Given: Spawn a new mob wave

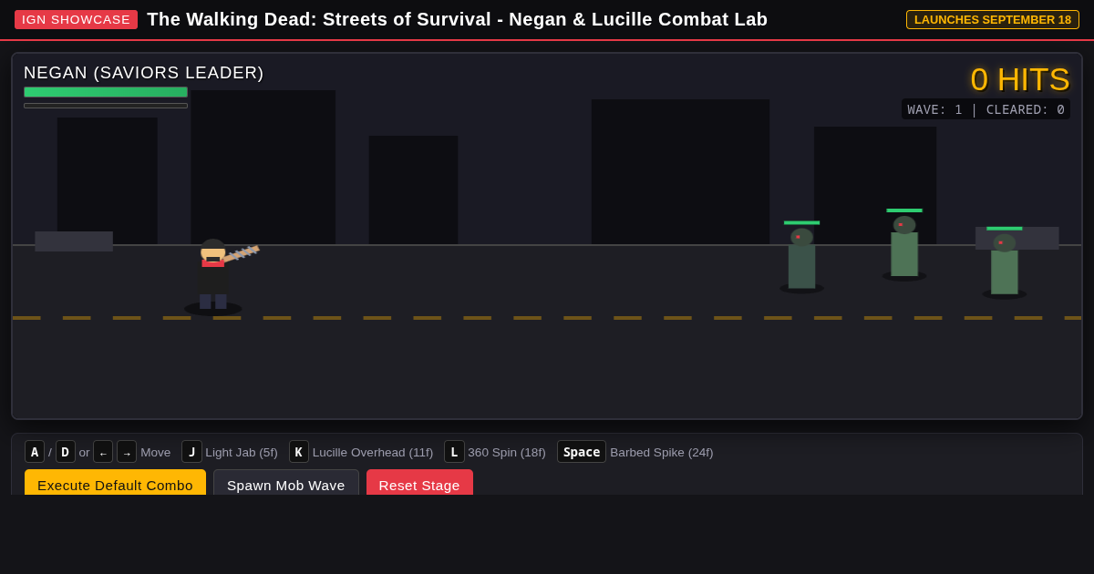Looking at the screenshot, I should pos(286,483).
